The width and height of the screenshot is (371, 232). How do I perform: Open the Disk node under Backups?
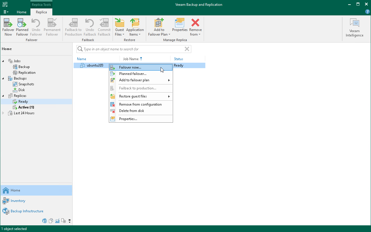[22, 90]
